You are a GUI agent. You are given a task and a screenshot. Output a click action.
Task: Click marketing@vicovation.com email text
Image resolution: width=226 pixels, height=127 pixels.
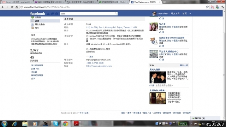coord(98,60)
